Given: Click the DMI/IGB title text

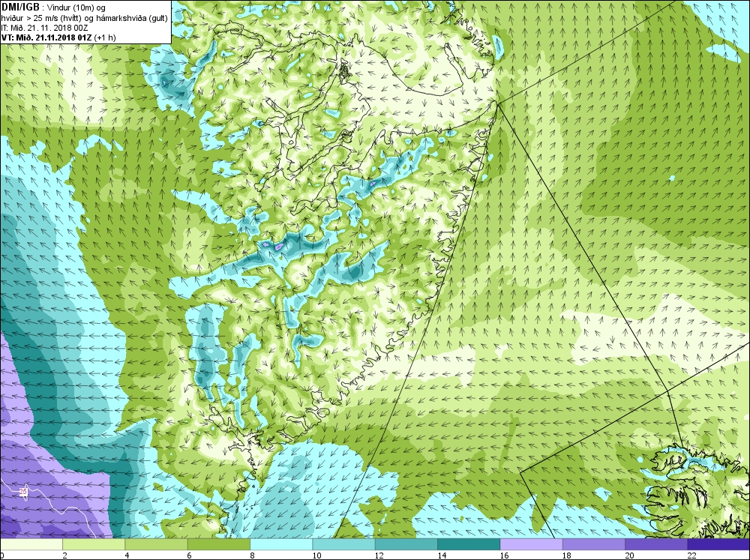Looking at the screenshot, I should click(x=20, y=7).
